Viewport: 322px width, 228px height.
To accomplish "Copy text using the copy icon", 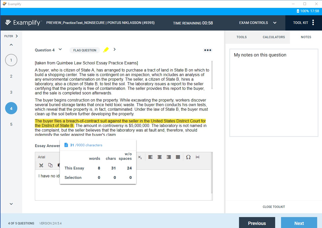I will [x=50, y=165].
